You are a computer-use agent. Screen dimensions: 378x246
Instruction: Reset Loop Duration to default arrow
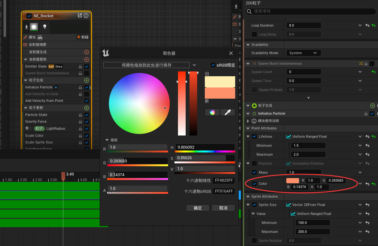(x=367, y=25)
